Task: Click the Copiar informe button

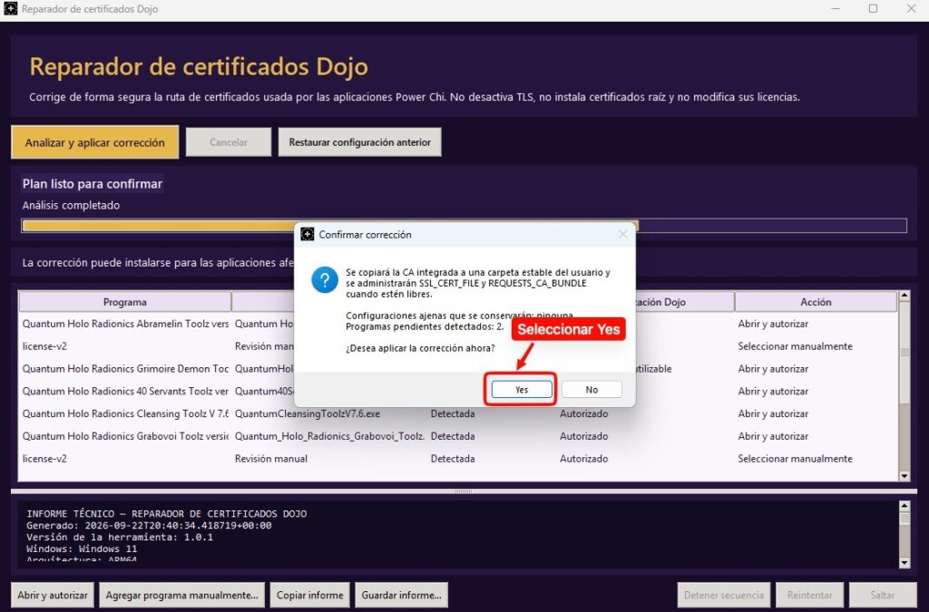Action: [x=310, y=596]
